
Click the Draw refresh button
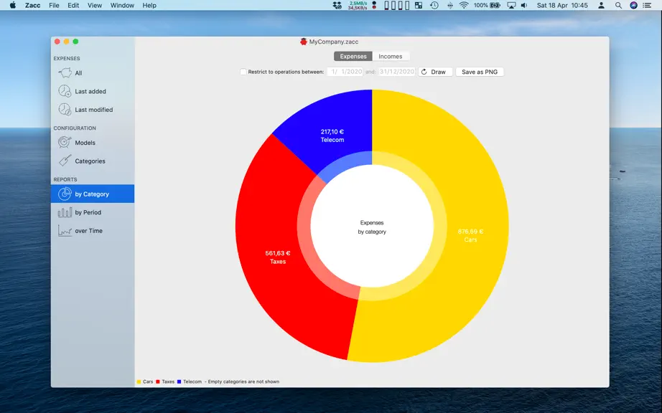coord(435,72)
